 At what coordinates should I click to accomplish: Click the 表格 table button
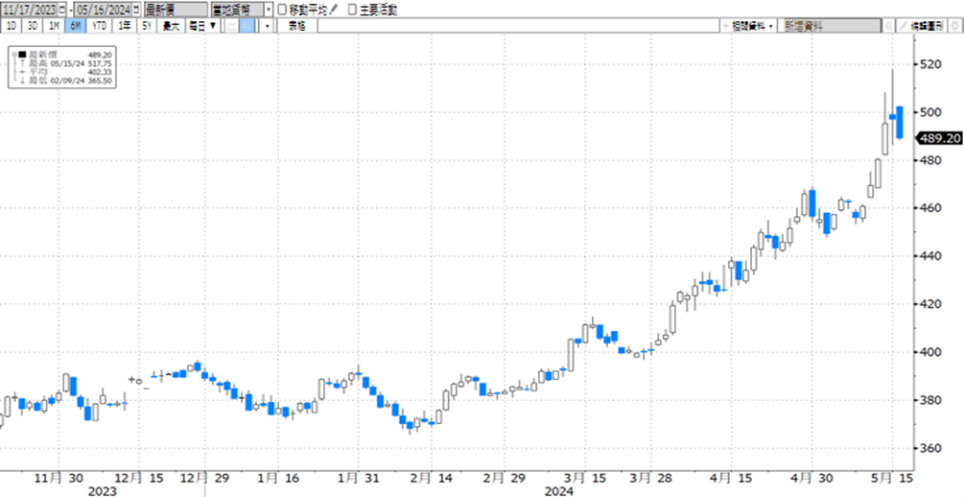[297, 26]
